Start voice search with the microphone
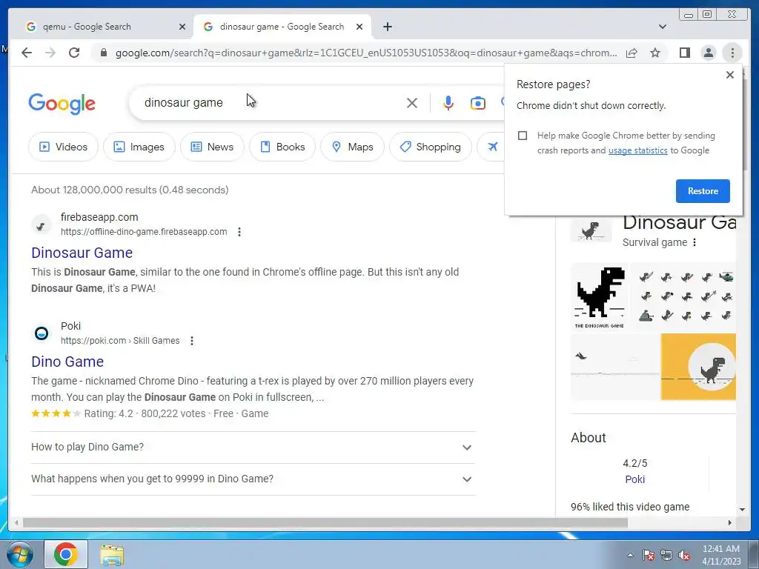Image resolution: width=759 pixels, height=569 pixels. (448, 102)
